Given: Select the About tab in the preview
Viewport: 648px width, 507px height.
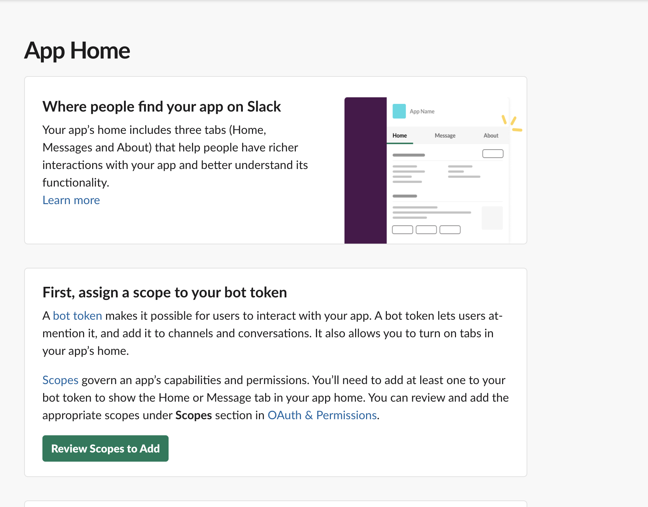Looking at the screenshot, I should [x=491, y=136].
